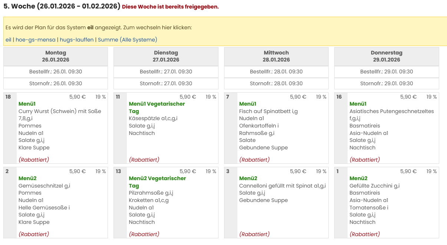Click the 5. Woche heading

tap(62, 7)
